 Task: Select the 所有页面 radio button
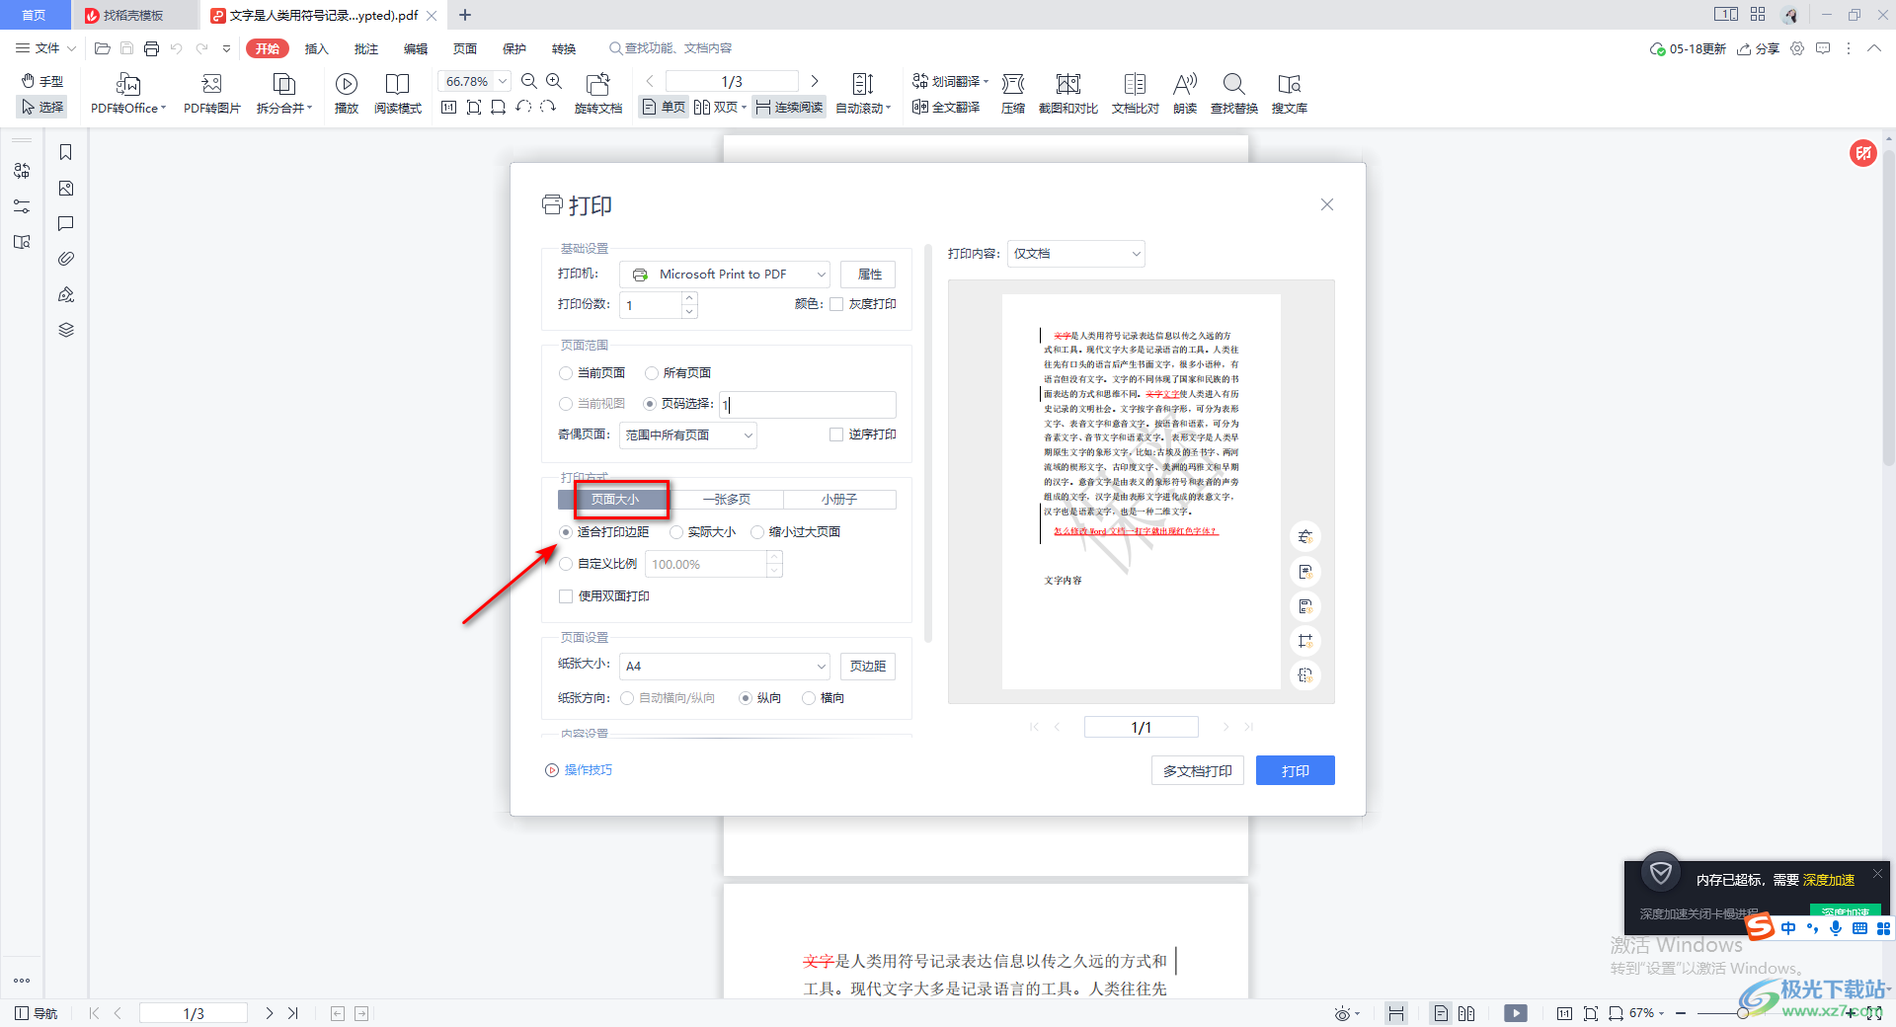coord(652,373)
